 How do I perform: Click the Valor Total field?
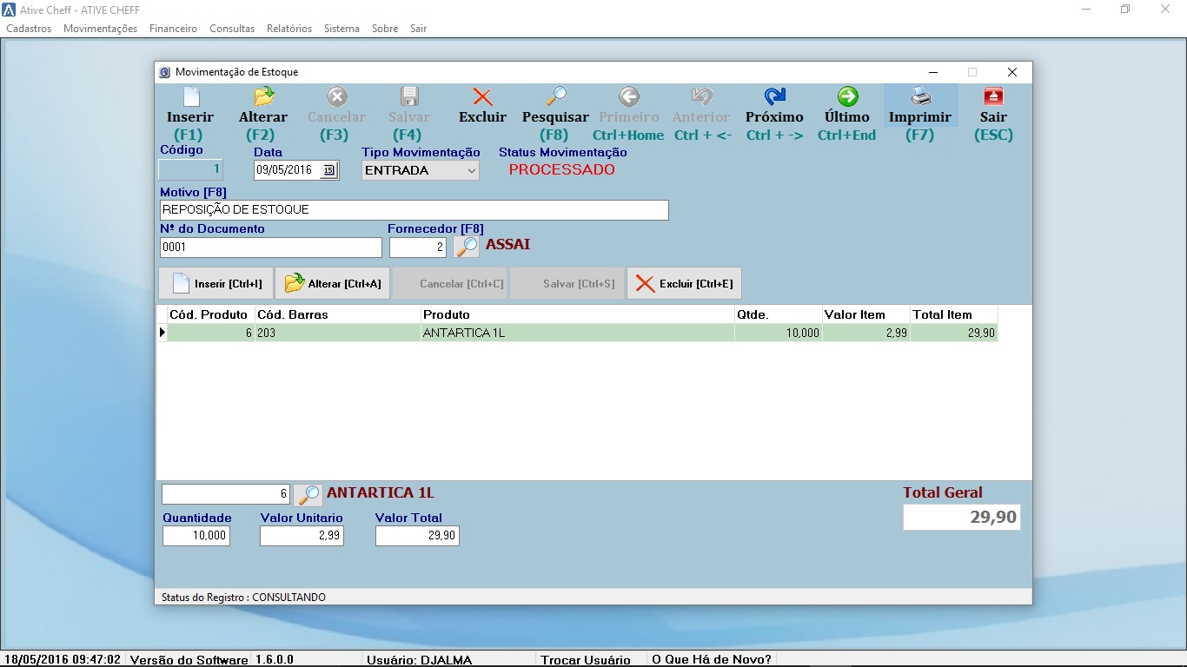[417, 536]
